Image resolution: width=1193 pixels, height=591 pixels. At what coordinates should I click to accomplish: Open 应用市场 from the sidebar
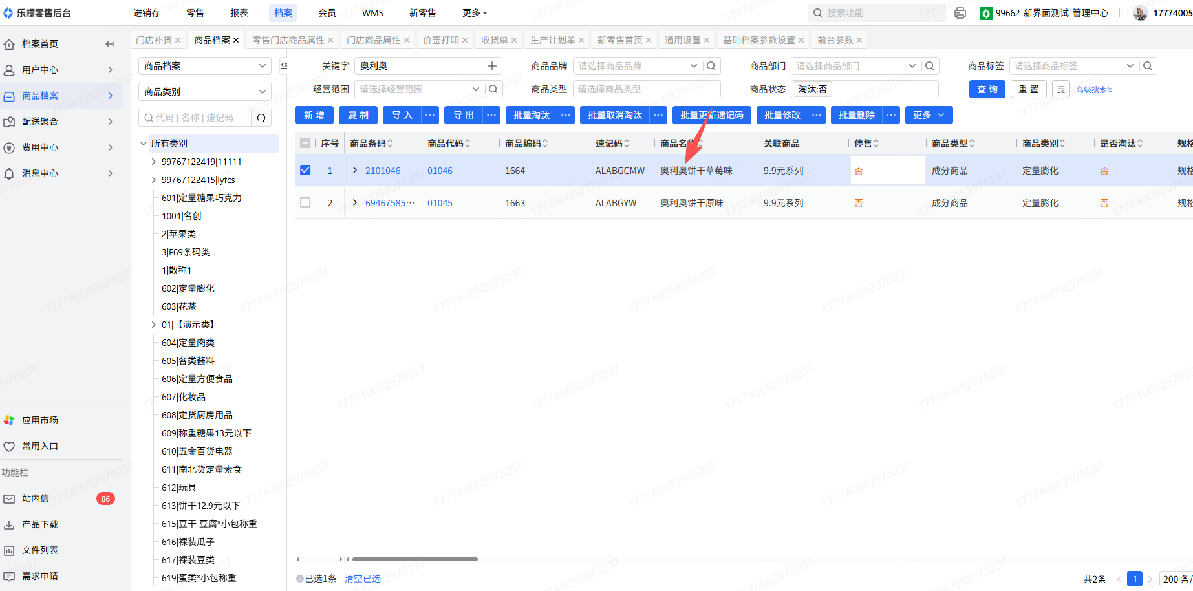40,420
